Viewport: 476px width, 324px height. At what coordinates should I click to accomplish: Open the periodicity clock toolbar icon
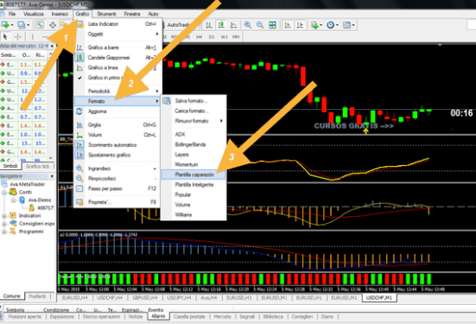coord(330,25)
